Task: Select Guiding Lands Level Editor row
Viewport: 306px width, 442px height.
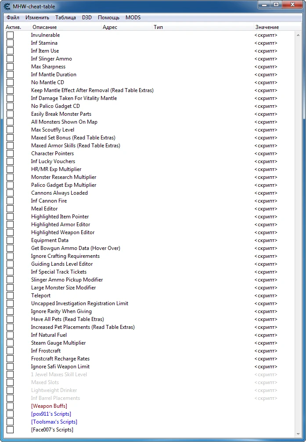Action: [x=62, y=264]
